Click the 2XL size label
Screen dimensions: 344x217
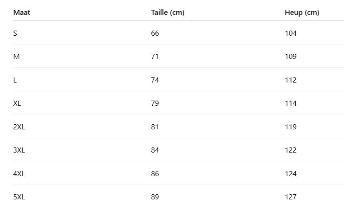click(19, 127)
